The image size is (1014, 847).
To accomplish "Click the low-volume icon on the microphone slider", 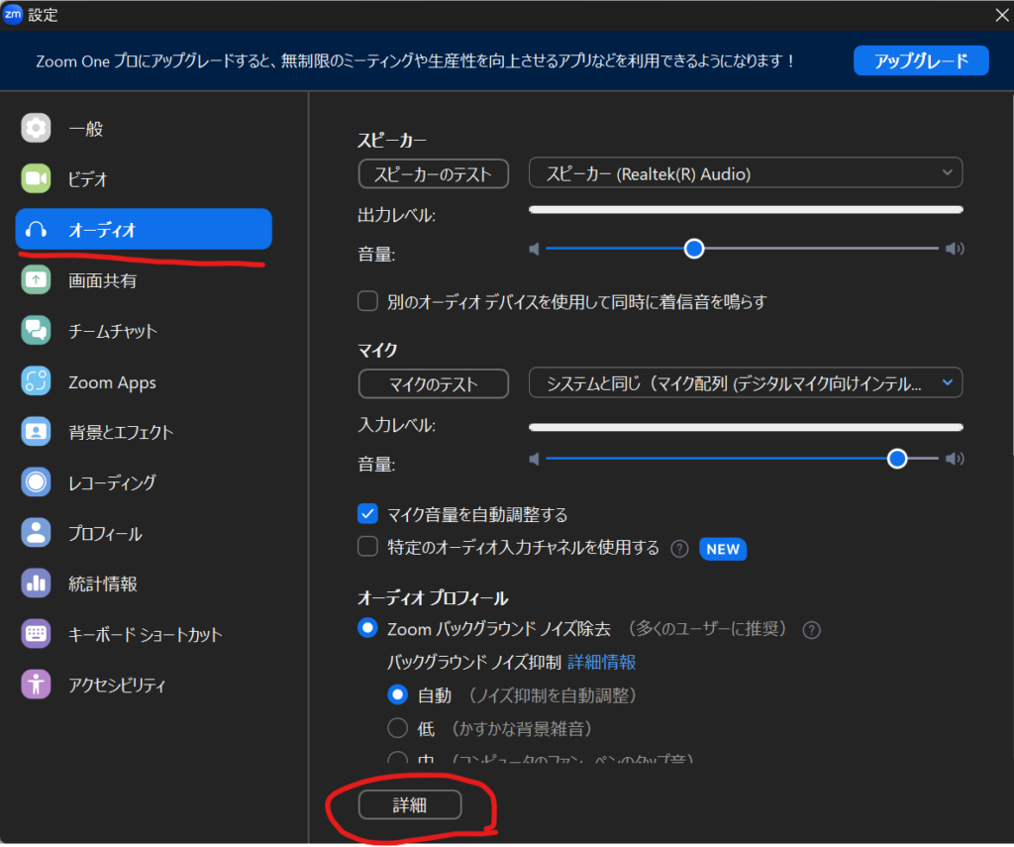I will click(x=534, y=460).
